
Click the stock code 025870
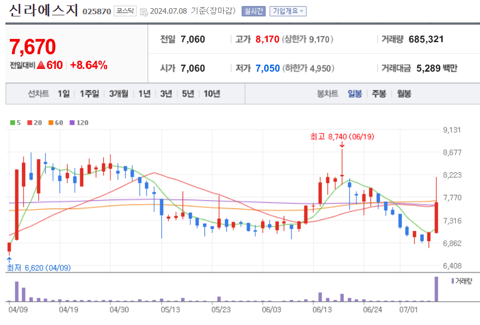click(97, 11)
